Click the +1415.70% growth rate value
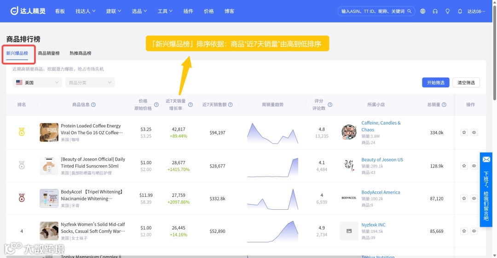This screenshot has width=497, height=258. (179, 170)
